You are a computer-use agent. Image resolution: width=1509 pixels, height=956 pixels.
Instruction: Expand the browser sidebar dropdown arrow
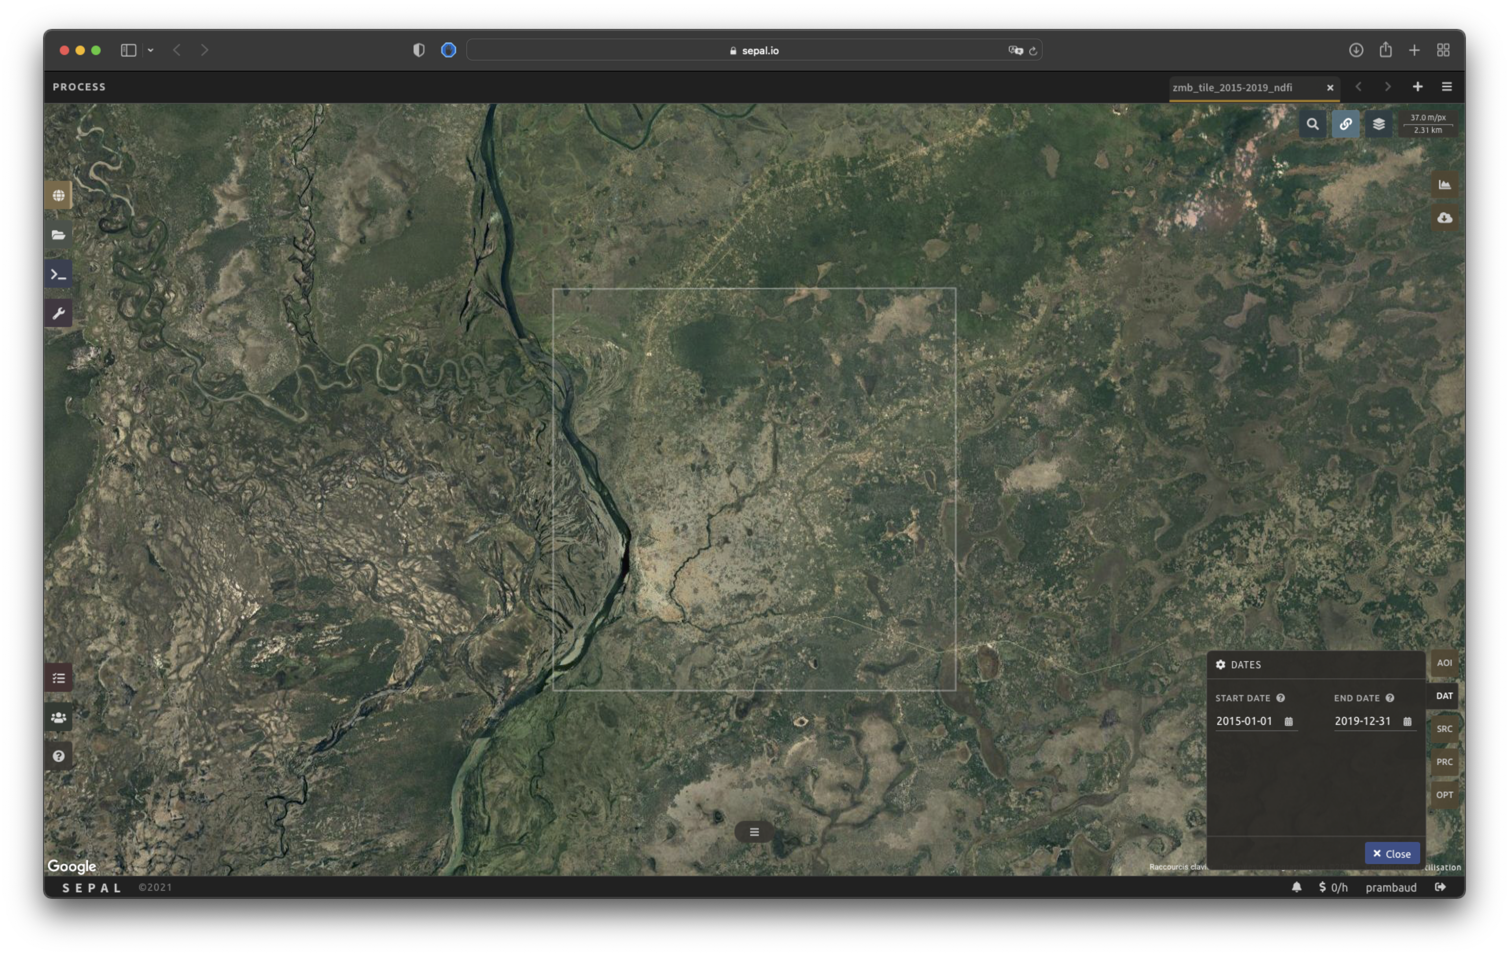[151, 50]
